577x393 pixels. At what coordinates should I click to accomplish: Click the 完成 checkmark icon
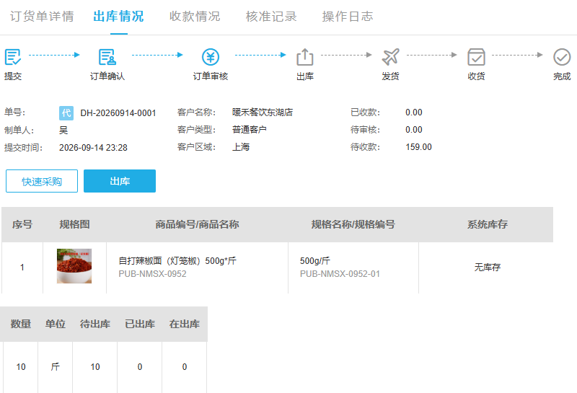(x=562, y=57)
